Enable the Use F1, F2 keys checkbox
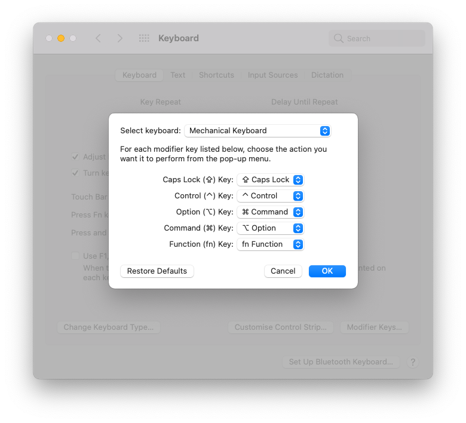The image size is (466, 423). (75, 256)
